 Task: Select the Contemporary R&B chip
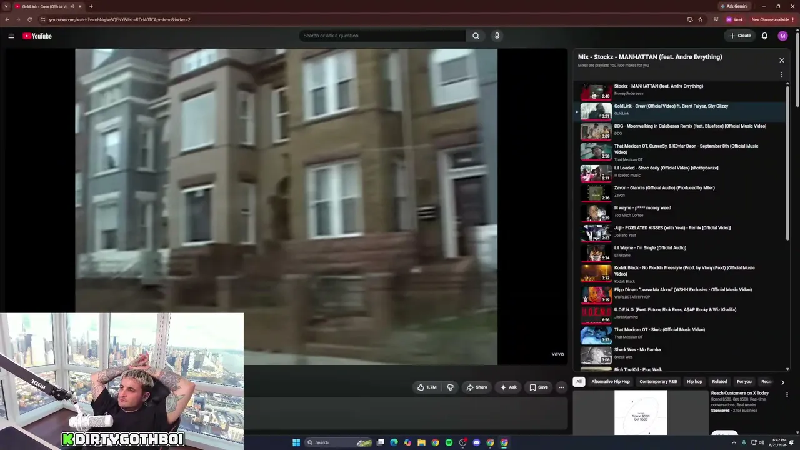pyautogui.click(x=658, y=382)
